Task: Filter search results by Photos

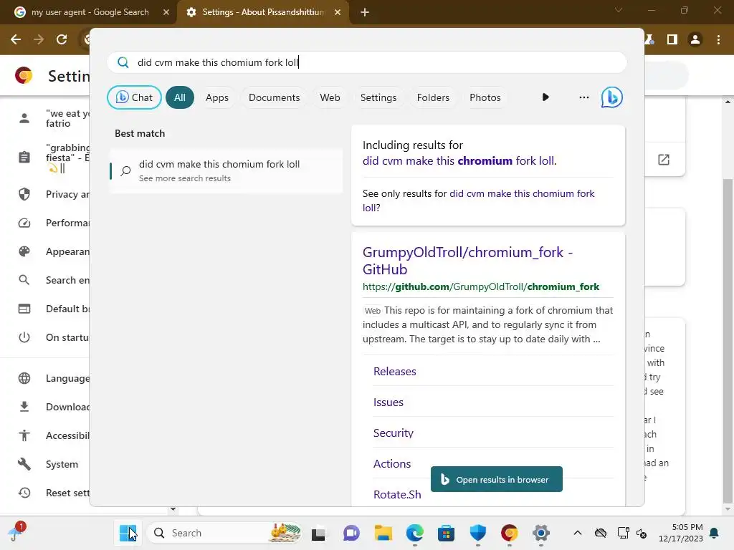Action: [x=485, y=97]
